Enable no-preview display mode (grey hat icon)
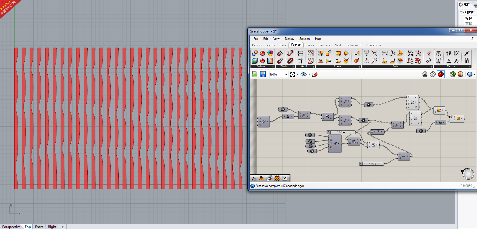Viewport: 477px width, 229px height. [425, 74]
